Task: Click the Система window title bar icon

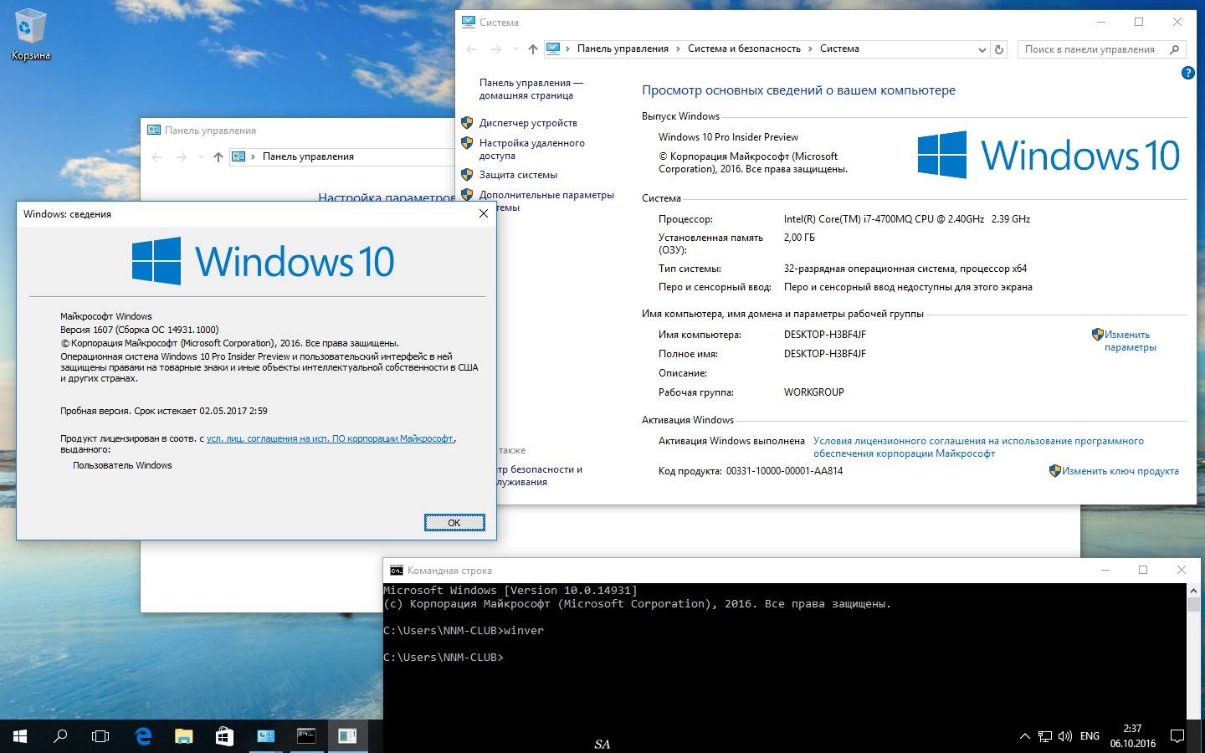Action: [469, 23]
